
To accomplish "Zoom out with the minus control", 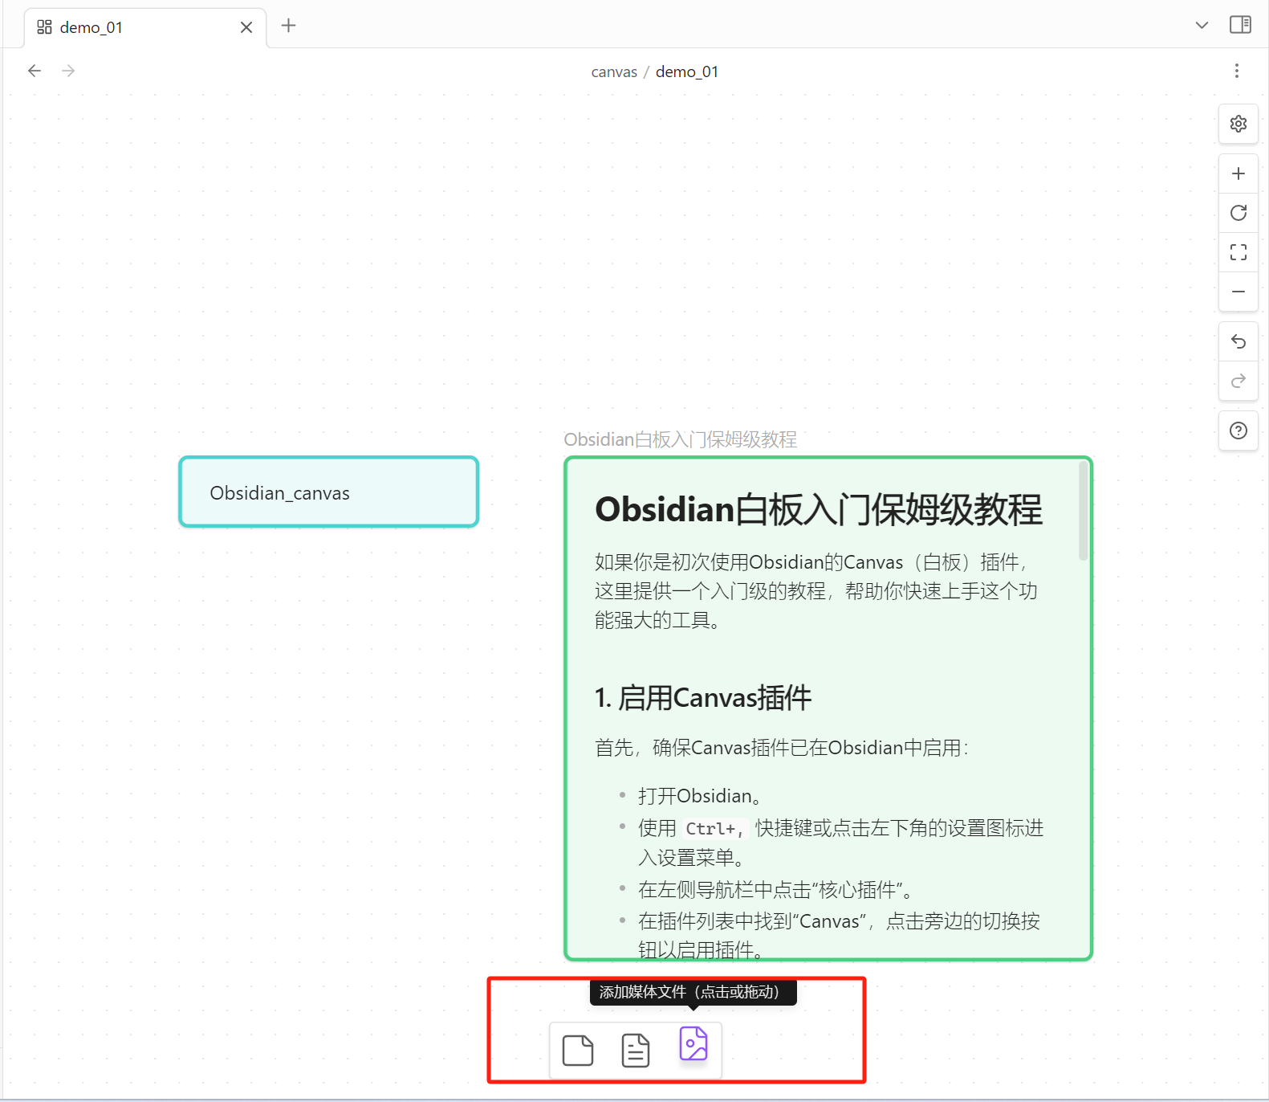I will 1238,292.
